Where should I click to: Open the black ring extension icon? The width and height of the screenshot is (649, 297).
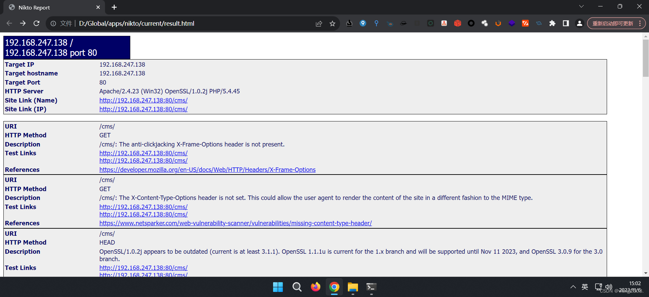471,23
